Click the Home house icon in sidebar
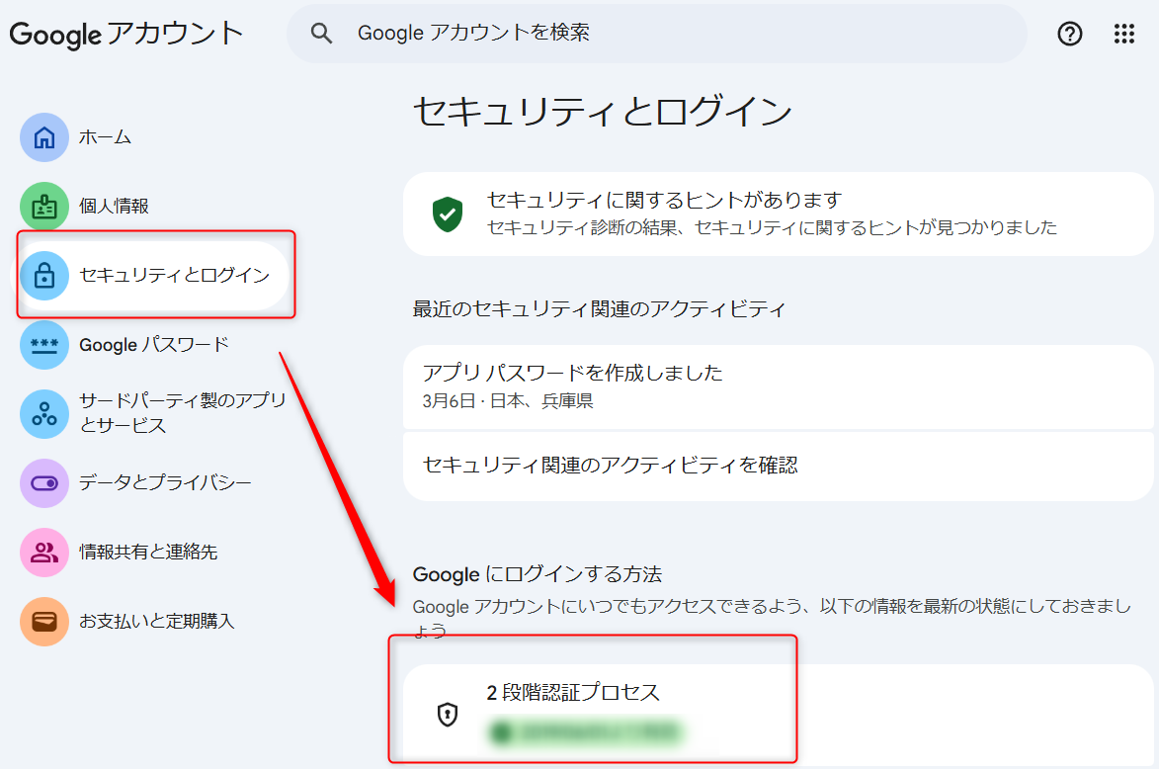This screenshot has width=1159, height=769. coord(44,137)
